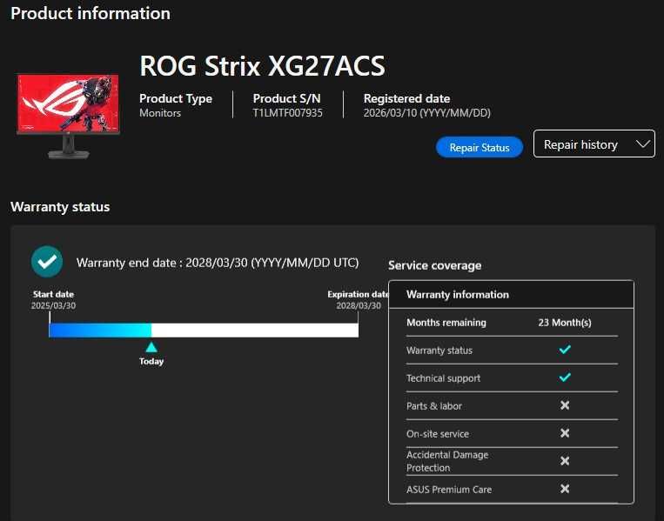Click the Technical support row label

[x=443, y=378]
